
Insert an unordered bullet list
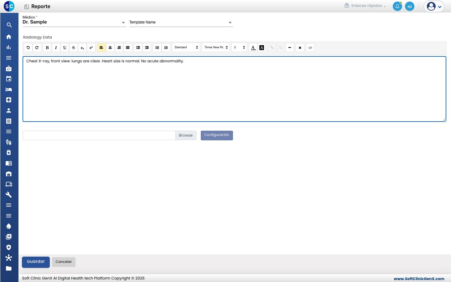click(x=157, y=48)
